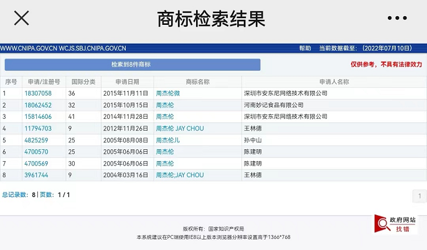View the 周杰伦;JAY CHOU trademark from 2004
The image size is (427, 250).
click(180, 175)
